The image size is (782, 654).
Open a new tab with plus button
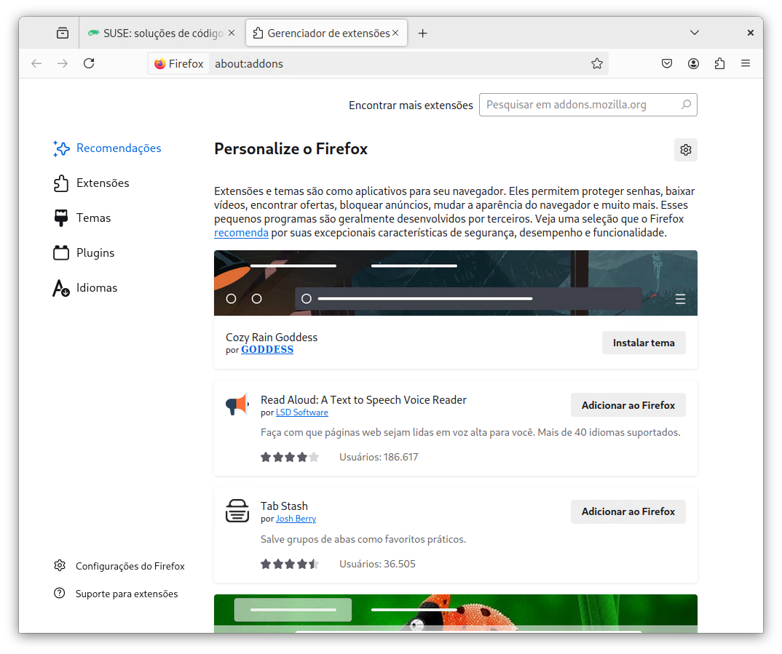[423, 33]
